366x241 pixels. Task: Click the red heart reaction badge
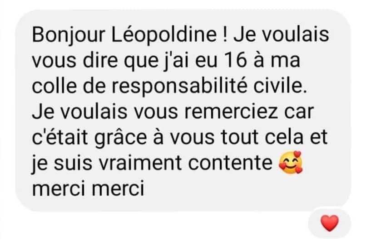[x=330, y=223]
